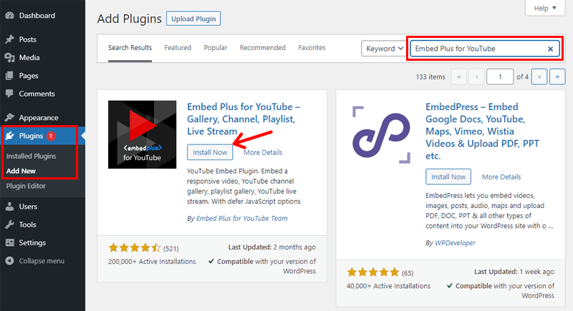
Task: Open the EmbedPress plugin title link
Action: click(x=482, y=132)
